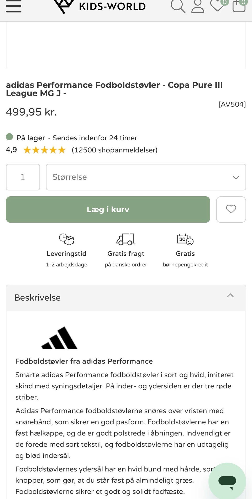Click the delivery time clock icon
This screenshot has width=252, height=499.
(x=66, y=239)
